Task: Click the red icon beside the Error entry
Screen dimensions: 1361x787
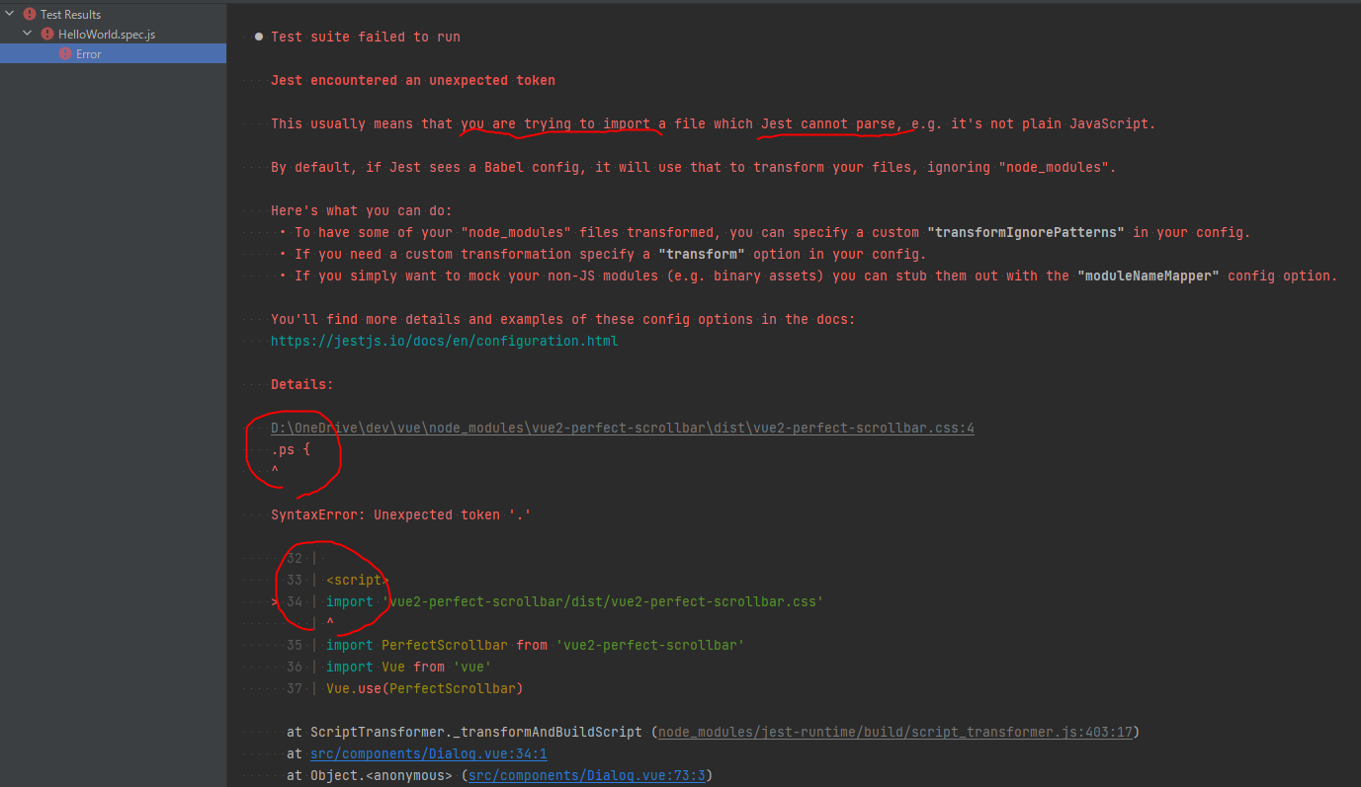Action: 65,53
